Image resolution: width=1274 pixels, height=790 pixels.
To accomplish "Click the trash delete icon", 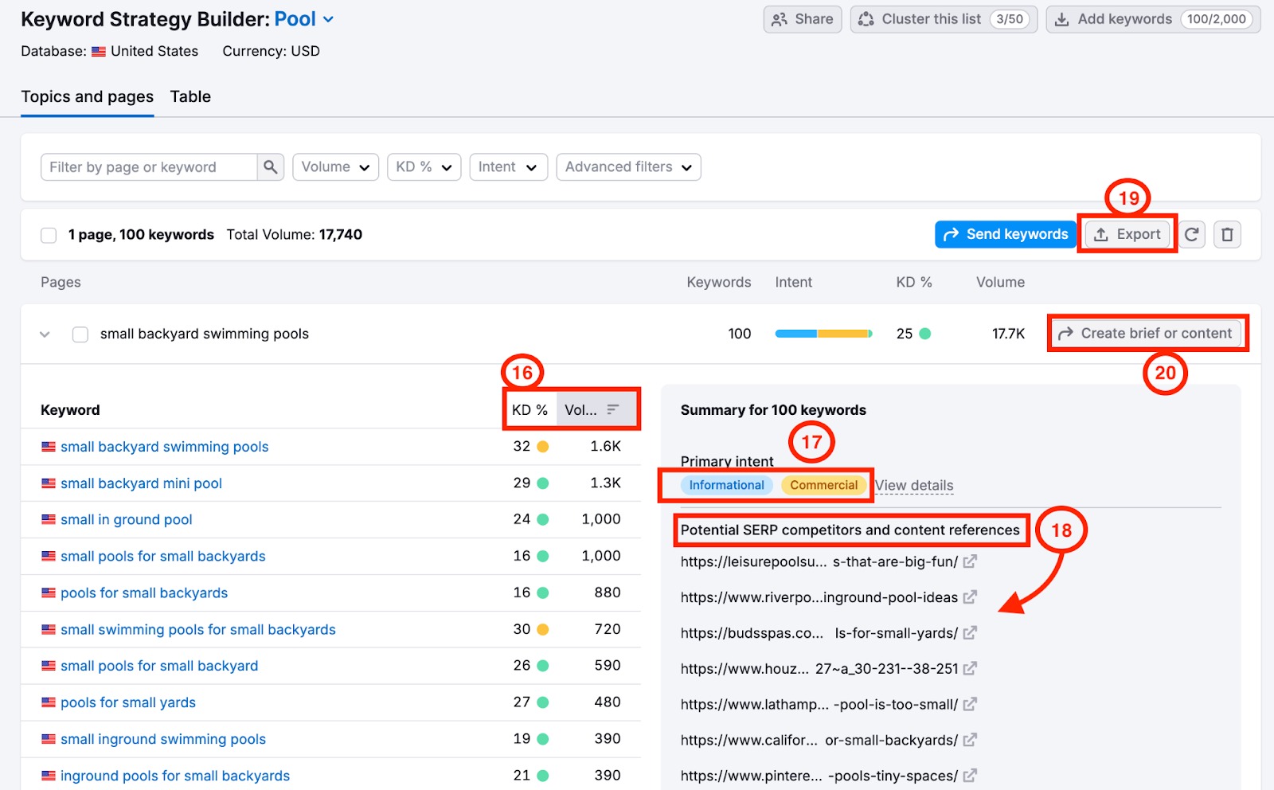I will coord(1227,234).
